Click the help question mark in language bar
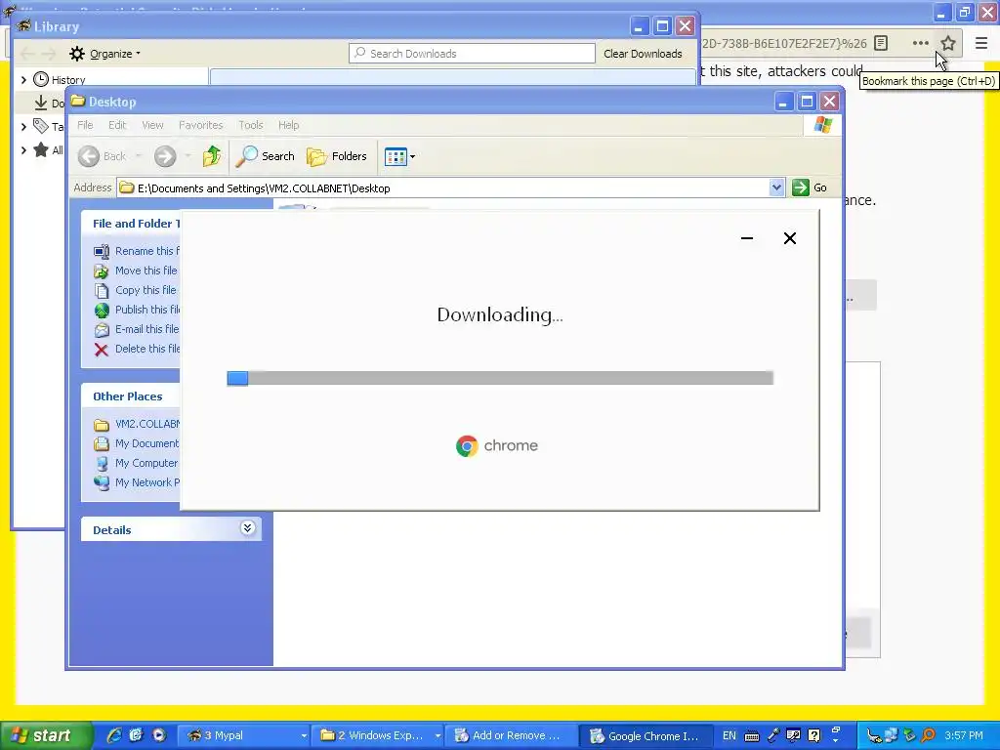 [813, 736]
